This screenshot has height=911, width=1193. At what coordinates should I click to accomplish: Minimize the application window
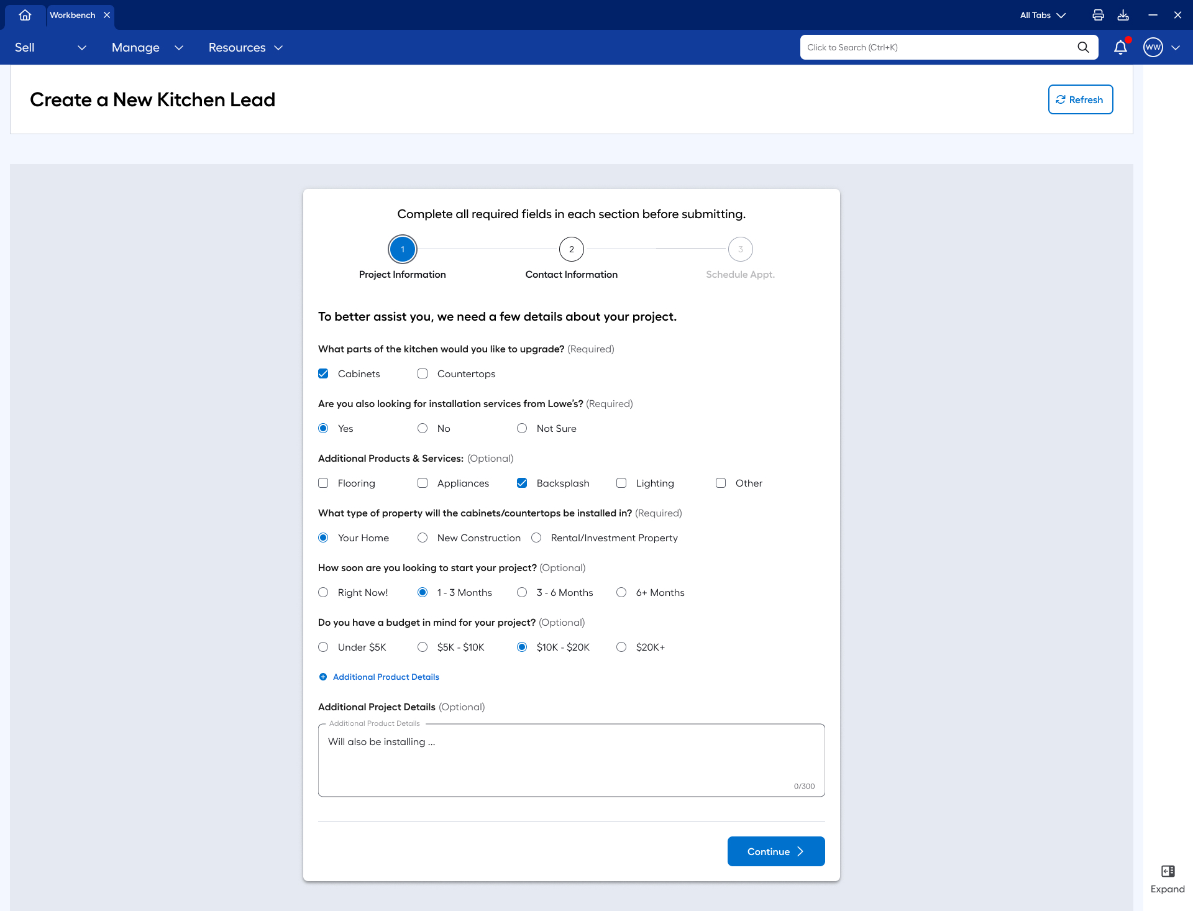click(1153, 15)
